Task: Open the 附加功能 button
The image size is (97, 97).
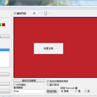Action: pos(52,91)
